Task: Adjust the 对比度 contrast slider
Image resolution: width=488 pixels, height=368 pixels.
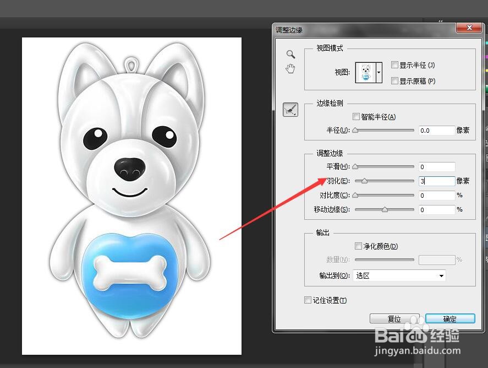Action: point(383,195)
